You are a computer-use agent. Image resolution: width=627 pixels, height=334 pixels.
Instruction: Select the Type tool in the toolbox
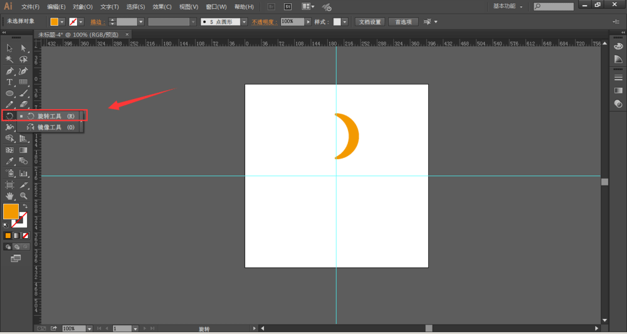[9, 82]
